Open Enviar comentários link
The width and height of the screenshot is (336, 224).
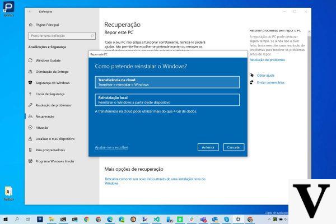pos(270,82)
